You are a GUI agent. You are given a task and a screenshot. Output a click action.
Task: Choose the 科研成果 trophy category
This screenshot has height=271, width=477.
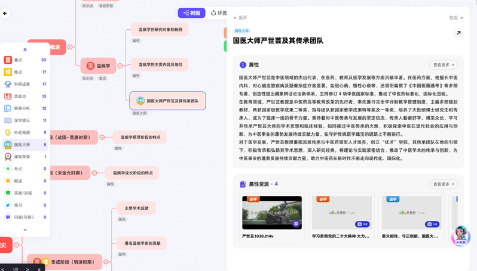[8, 84]
